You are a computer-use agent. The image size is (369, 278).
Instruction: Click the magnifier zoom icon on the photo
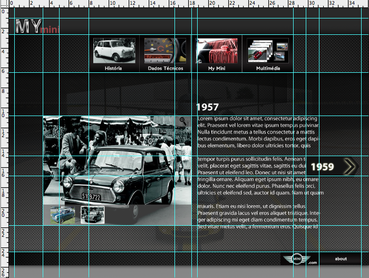pos(183,121)
